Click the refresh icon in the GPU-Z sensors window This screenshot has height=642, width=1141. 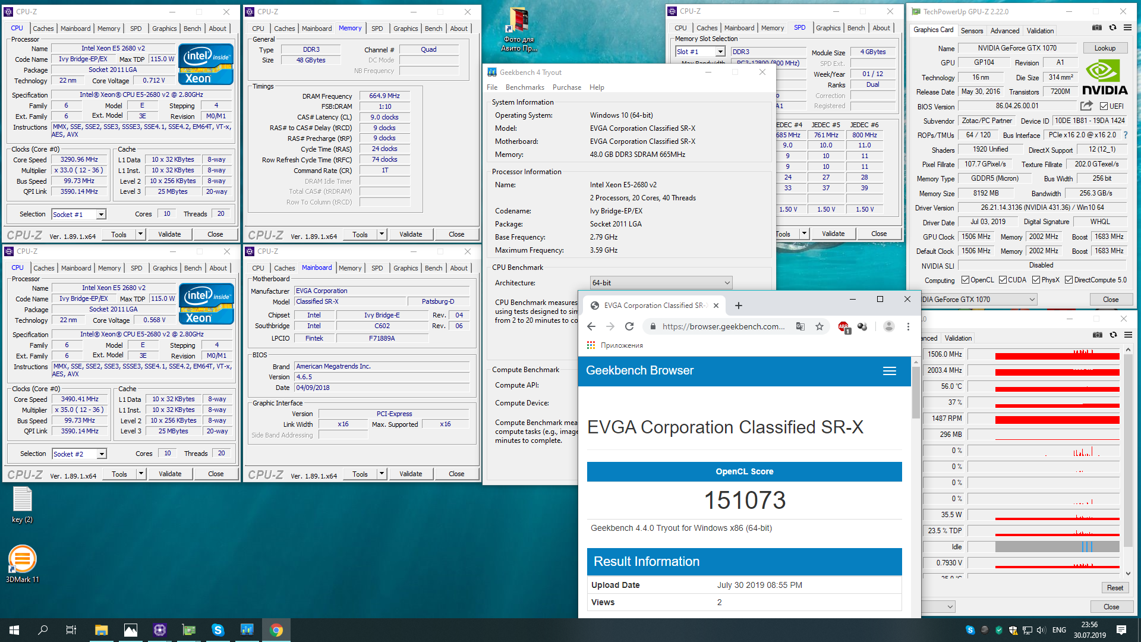pyautogui.click(x=1113, y=335)
